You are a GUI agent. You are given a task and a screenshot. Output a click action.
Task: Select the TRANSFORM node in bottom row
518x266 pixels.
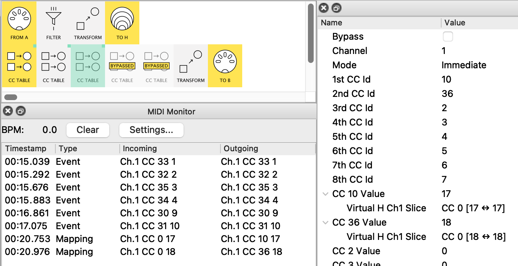point(191,66)
